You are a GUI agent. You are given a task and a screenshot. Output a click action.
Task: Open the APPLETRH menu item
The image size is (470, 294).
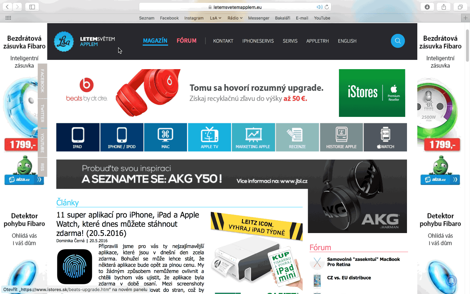point(318,41)
